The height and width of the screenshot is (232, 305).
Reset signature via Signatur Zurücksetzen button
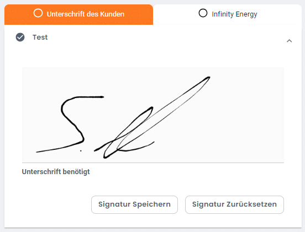pyautogui.click(x=234, y=204)
